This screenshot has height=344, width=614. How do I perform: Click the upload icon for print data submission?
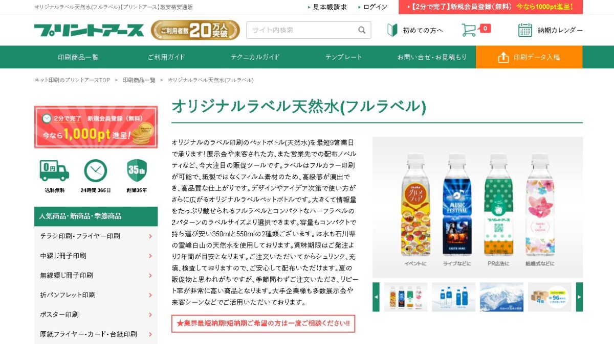(x=503, y=57)
